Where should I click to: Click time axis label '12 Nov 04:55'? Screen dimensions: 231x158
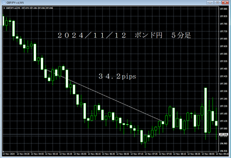(37, 154)
